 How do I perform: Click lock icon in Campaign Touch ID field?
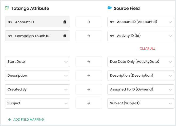click(x=65, y=36)
